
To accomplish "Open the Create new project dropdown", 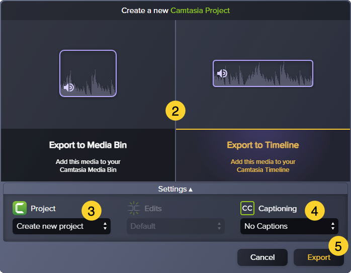I will point(61,226).
